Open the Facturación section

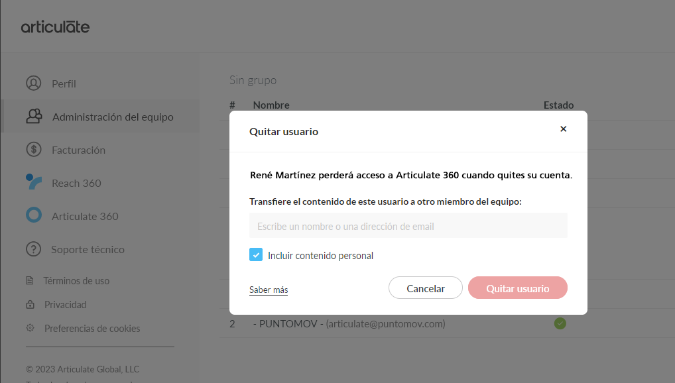coord(78,150)
